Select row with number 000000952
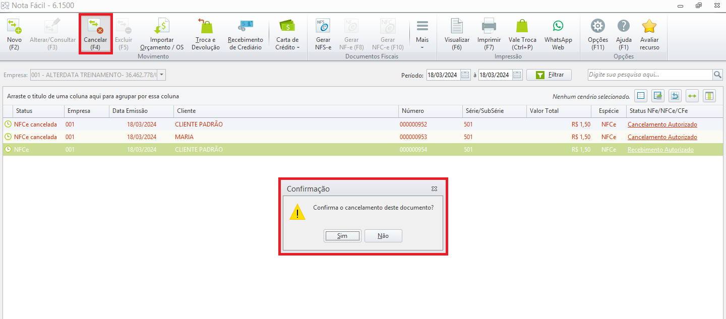 [363, 124]
